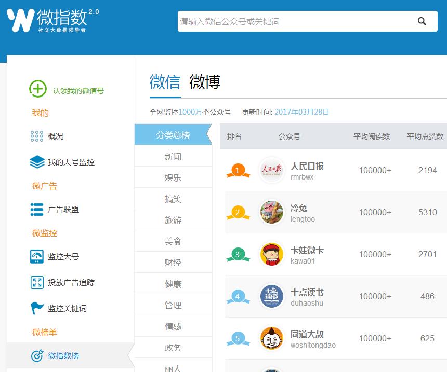Switch back to the 微信 tab

pyautogui.click(x=164, y=83)
